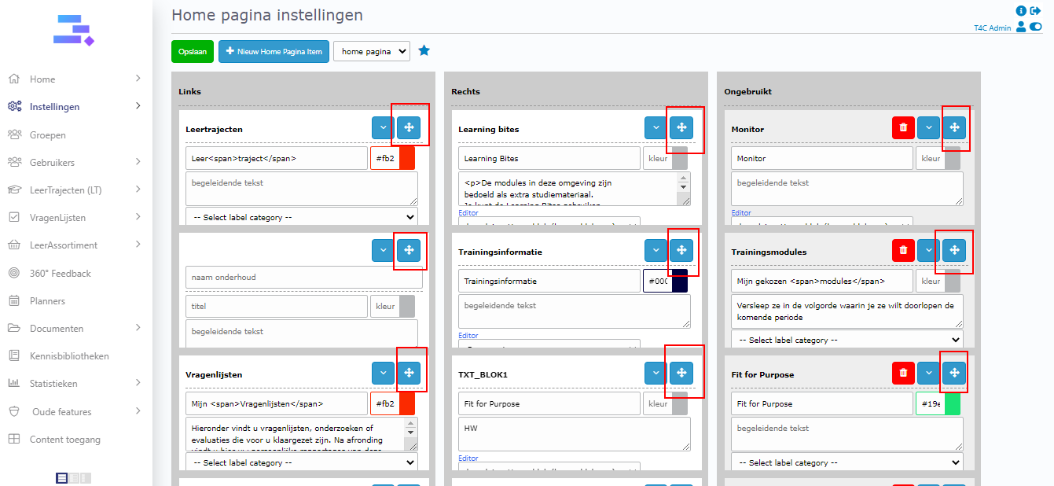Expand the Learning bites card with its chevron button
This screenshot has height=486, width=1054.
point(656,127)
